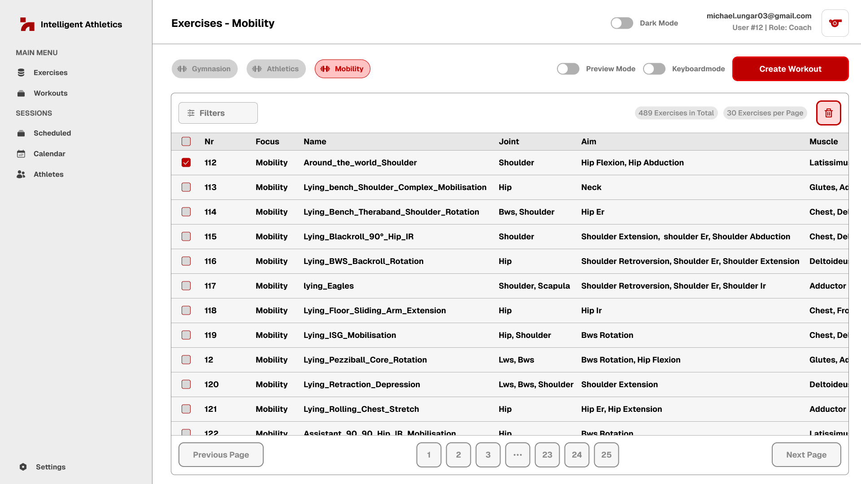Click the Create Workout button
This screenshot has width=861, height=484.
[x=790, y=69]
